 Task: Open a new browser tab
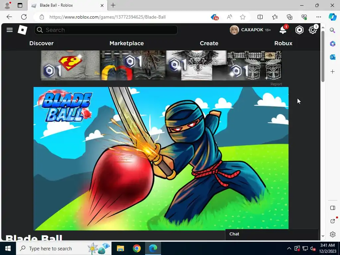[x=113, y=5]
